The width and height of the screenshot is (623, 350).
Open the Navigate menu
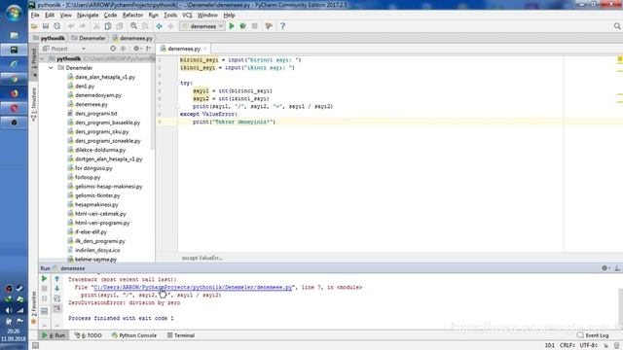[88, 16]
